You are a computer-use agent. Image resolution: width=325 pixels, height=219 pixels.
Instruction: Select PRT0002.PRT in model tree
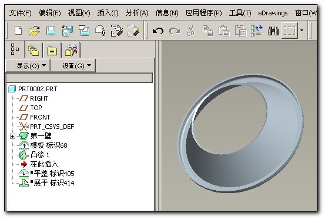[38, 89]
